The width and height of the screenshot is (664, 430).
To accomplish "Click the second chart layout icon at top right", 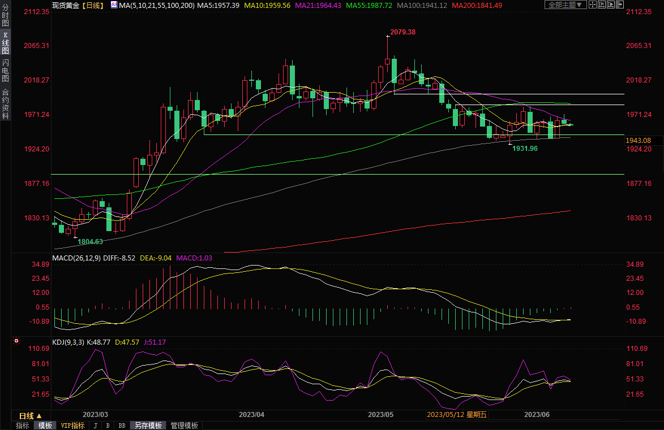I will pyautogui.click(x=601, y=5).
